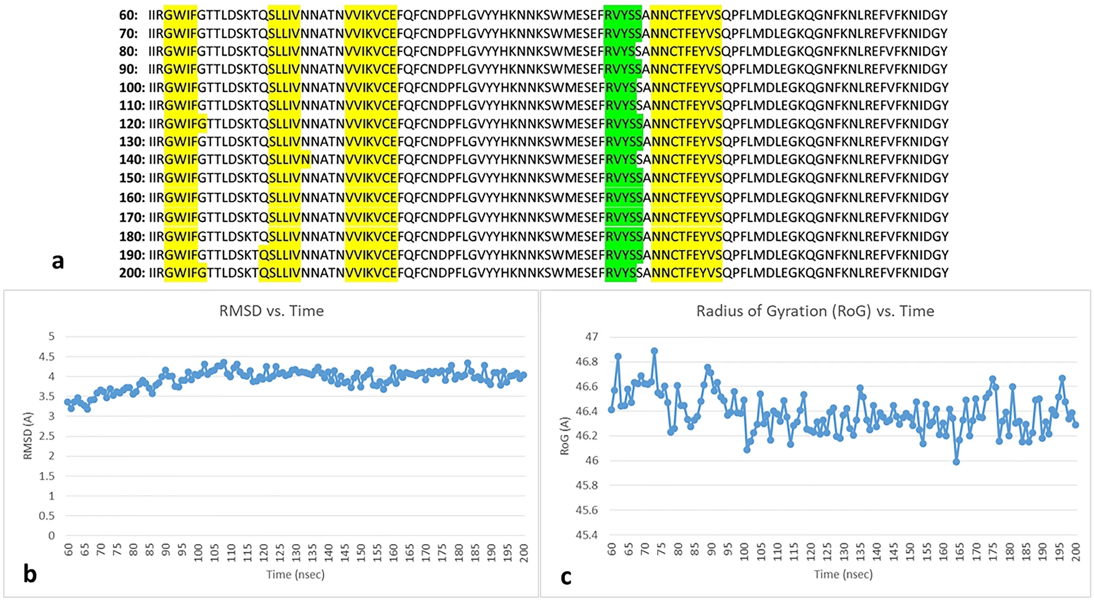The width and height of the screenshot is (1094, 601).
Task: Click the "5" tick on the RMSD axis
Action: 52,336
